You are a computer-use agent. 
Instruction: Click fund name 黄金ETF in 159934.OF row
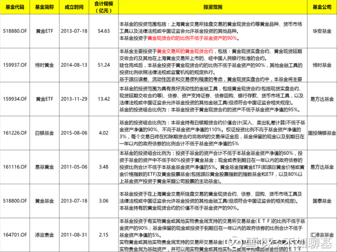(44, 99)
